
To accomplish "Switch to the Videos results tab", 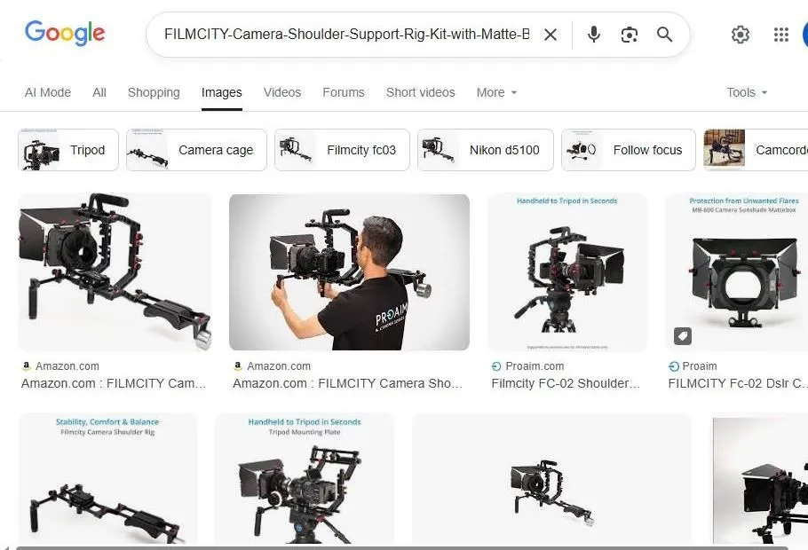I will tap(281, 92).
